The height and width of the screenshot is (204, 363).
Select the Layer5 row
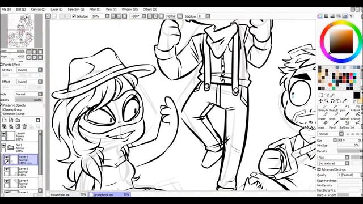tap(20, 172)
